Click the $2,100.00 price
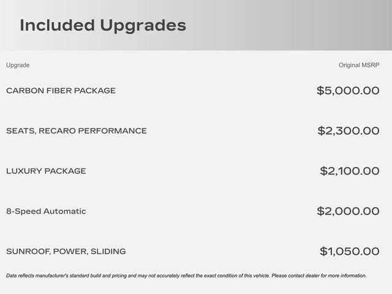Image resolution: width=392 pixels, height=294 pixels. tap(350, 171)
